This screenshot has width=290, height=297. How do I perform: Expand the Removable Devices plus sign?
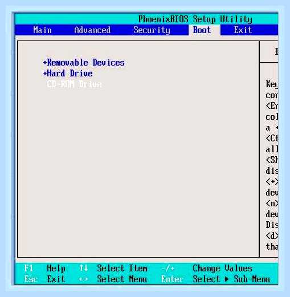click(45, 63)
